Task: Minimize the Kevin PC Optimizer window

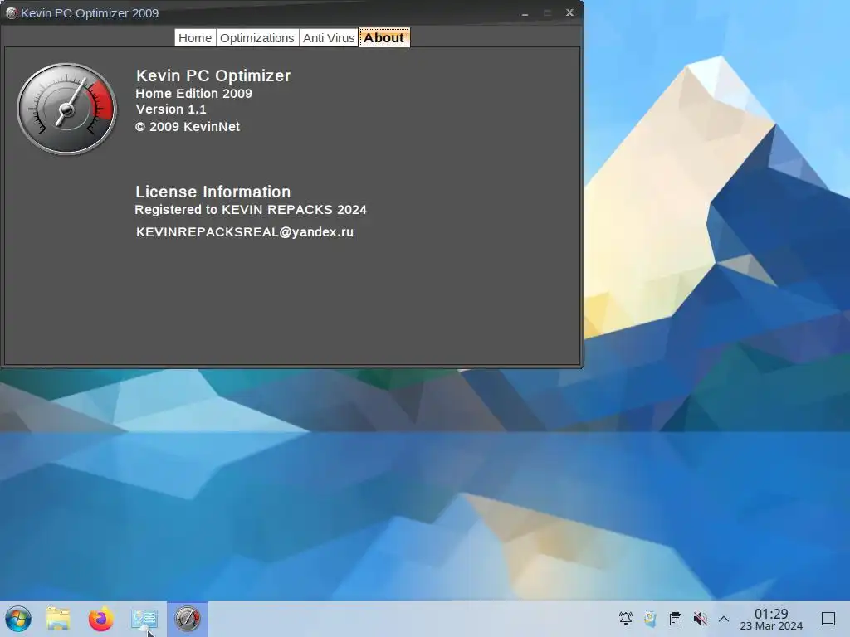Action: click(525, 13)
